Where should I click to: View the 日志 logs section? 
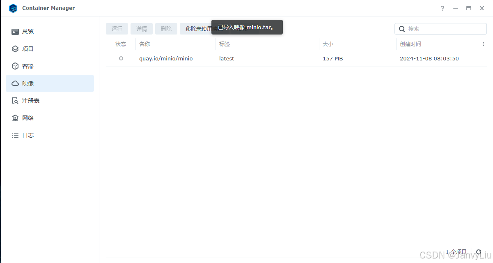click(x=50, y=135)
